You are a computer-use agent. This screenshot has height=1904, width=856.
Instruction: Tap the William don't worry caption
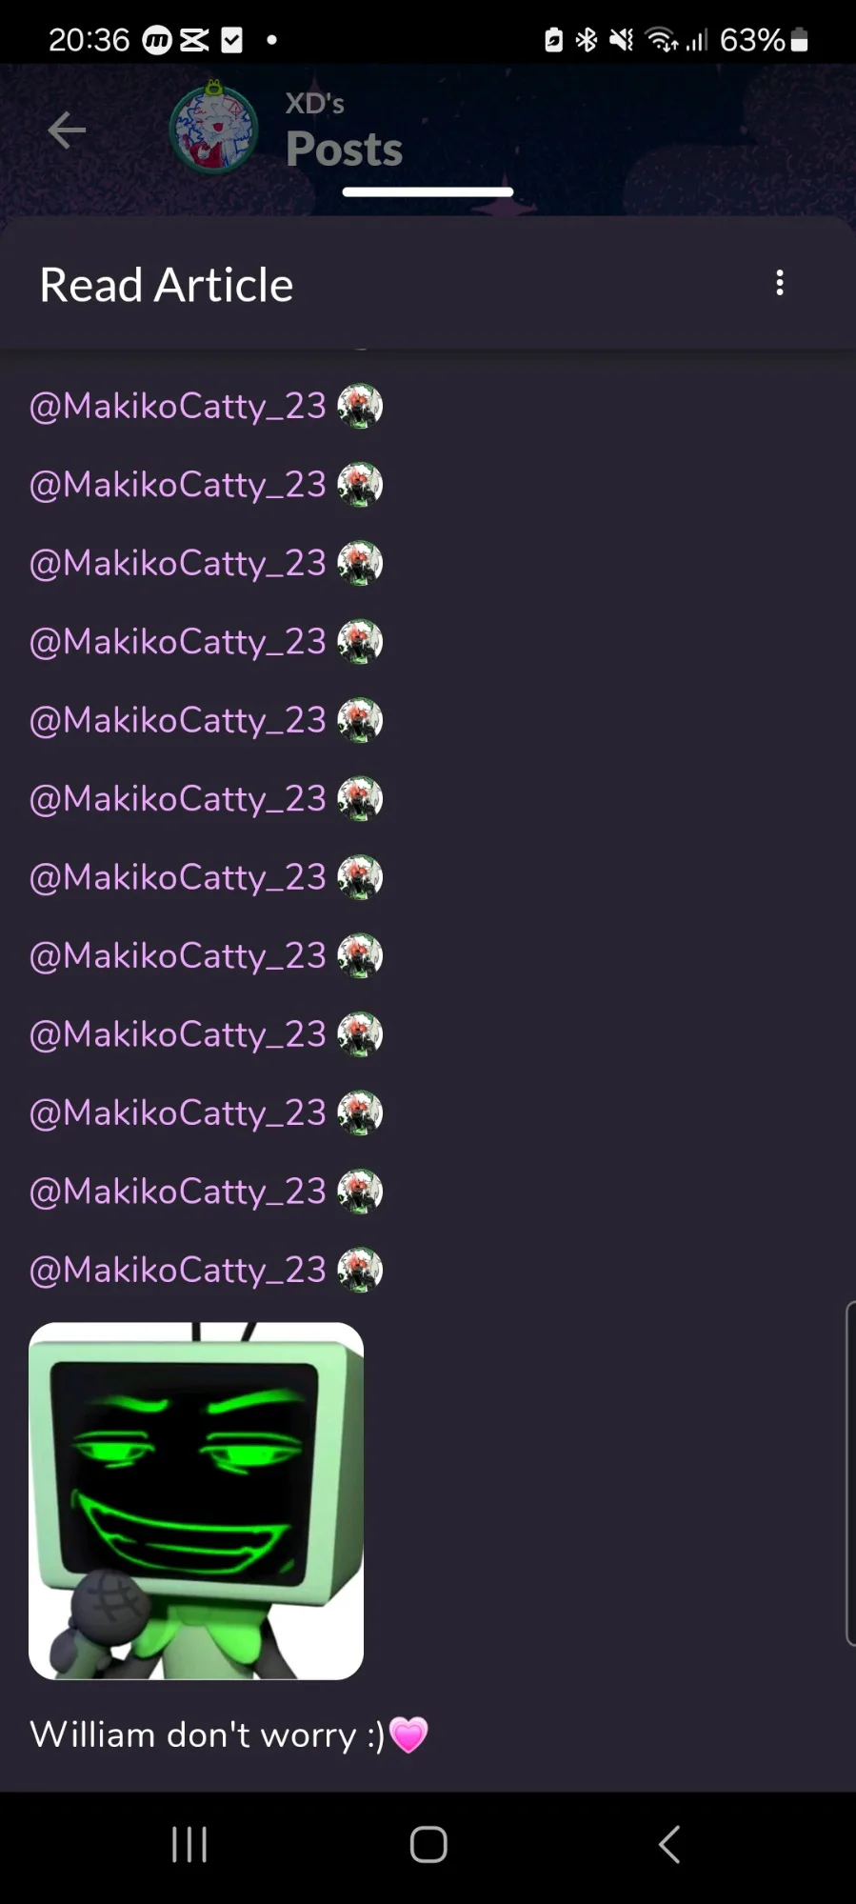208,1735
